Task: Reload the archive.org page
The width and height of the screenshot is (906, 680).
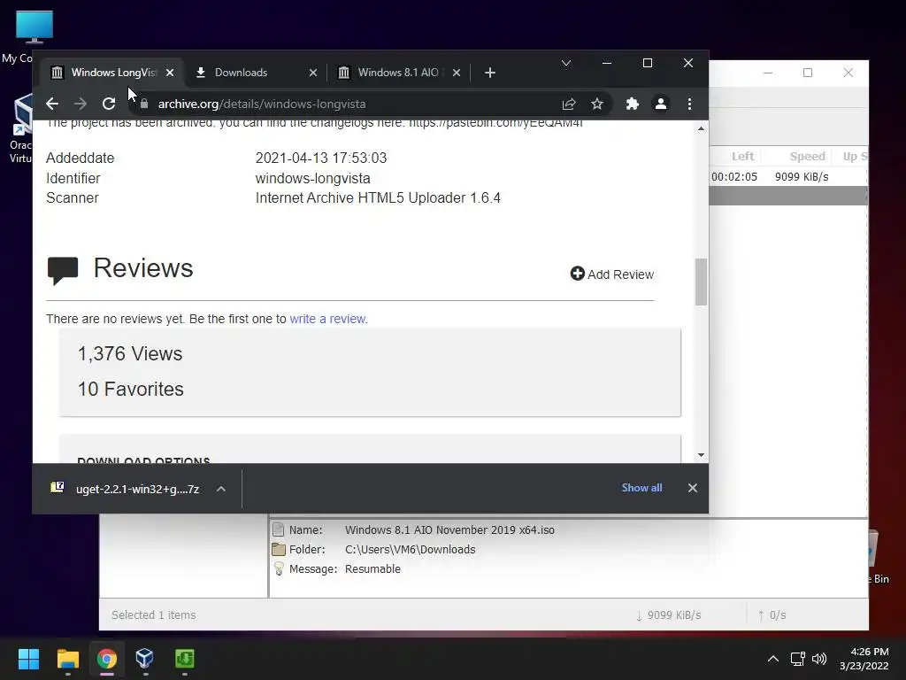Action: [x=109, y=104]
